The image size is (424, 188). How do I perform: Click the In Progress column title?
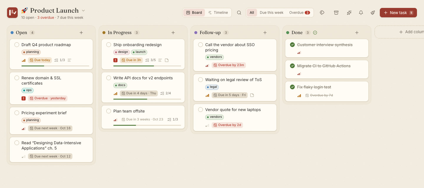coord(120,33)
